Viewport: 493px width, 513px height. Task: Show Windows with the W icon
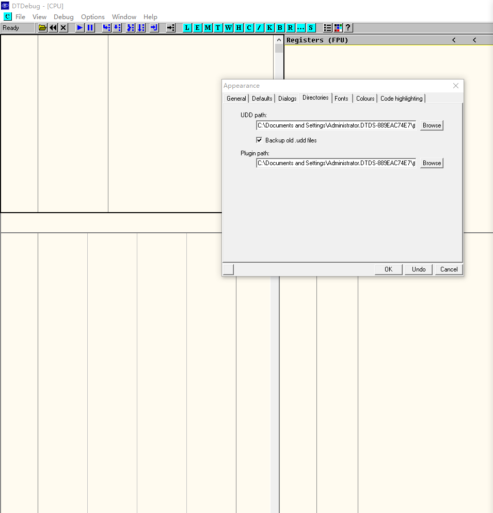[x=229, y=28]
